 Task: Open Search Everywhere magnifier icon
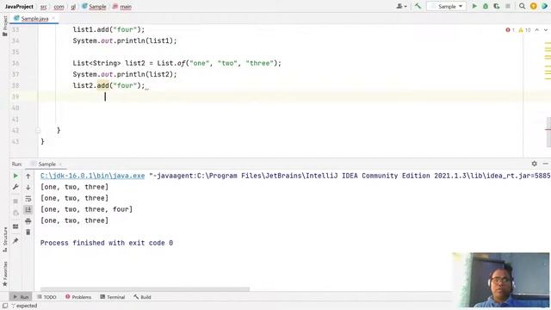pyautogui.click(x=523, y=6)
